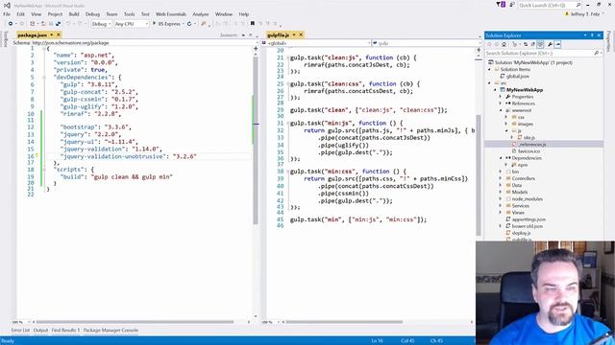Toggle Show All Files in Solution Explorer
Viewport: 615px width, 345px height.
coord(540,45)
